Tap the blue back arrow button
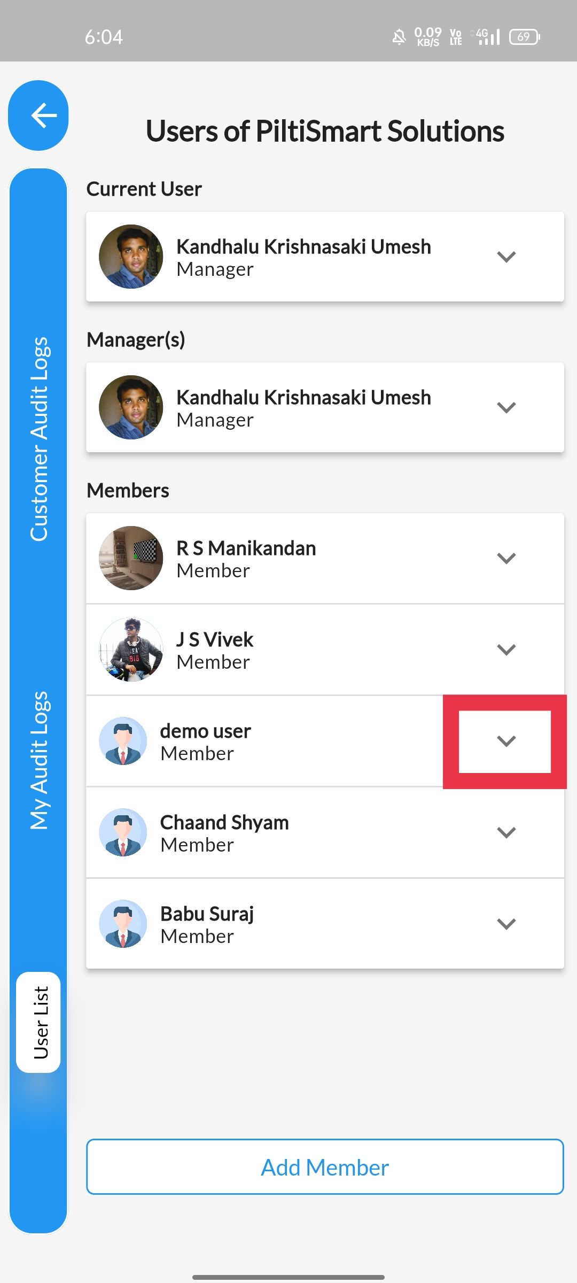Viewport: 577px width, 1283px height. [x=38, y=115]
